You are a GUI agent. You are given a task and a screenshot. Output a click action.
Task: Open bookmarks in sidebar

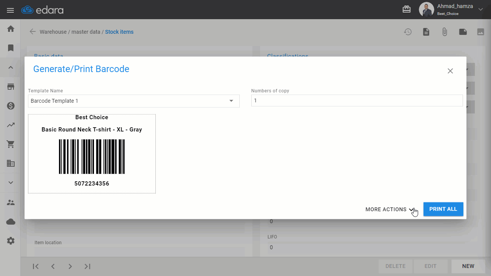[11, 48]
